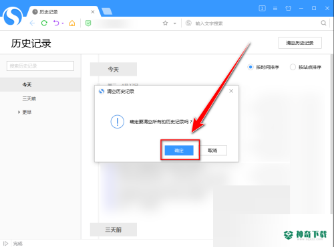334x247 pixels.
Task: Click the vertical scrollbar on the right
Action: (x=332, y=134)
